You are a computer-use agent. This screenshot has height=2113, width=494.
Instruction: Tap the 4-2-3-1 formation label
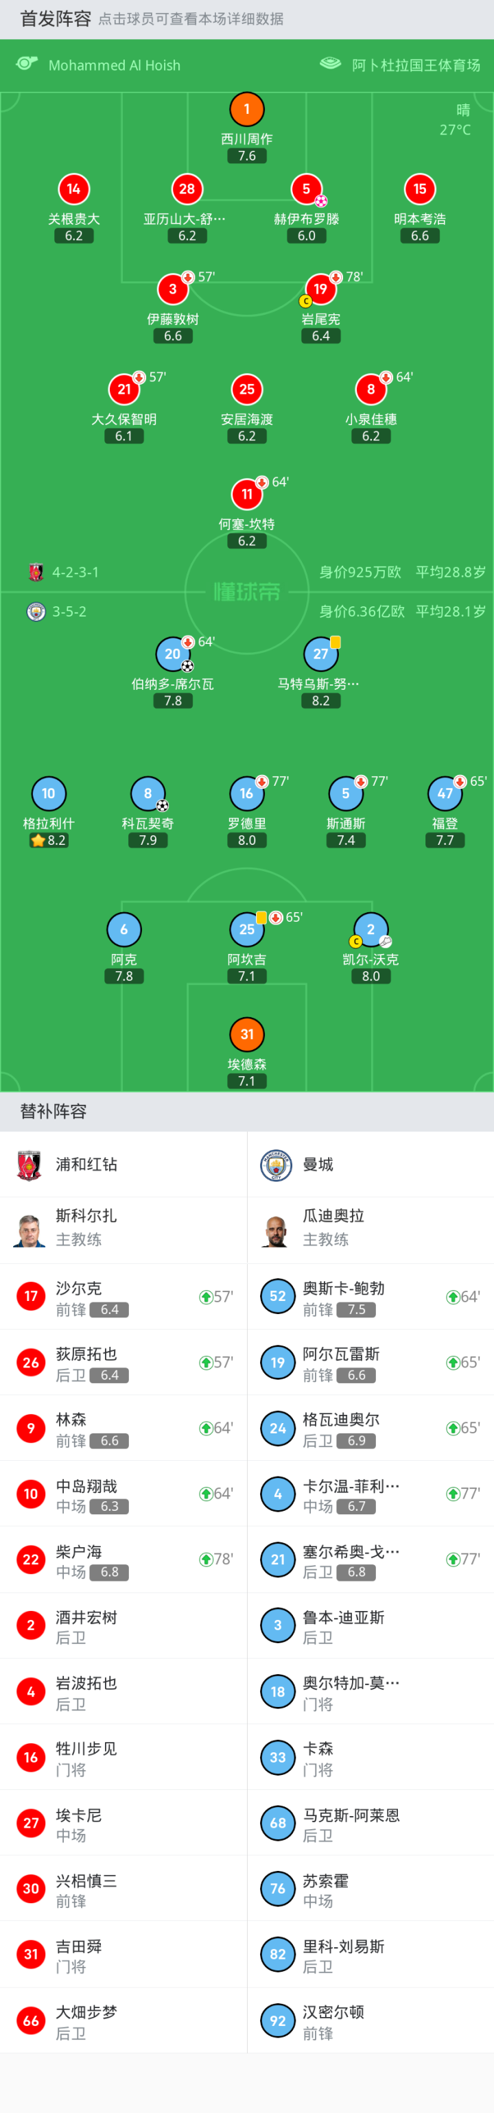pyautogui.click(x=75, y=572)
